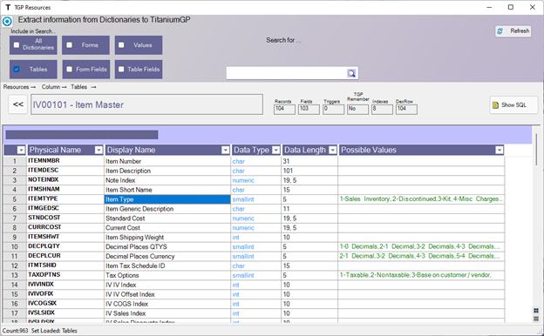Select the highlighted Item Type cell
Image resolution: width=544 pixels, height=336 pixels.
tap(167, 199)
